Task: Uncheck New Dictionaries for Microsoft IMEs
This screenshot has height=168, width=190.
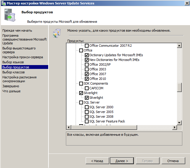Action: tap(87, 60)
